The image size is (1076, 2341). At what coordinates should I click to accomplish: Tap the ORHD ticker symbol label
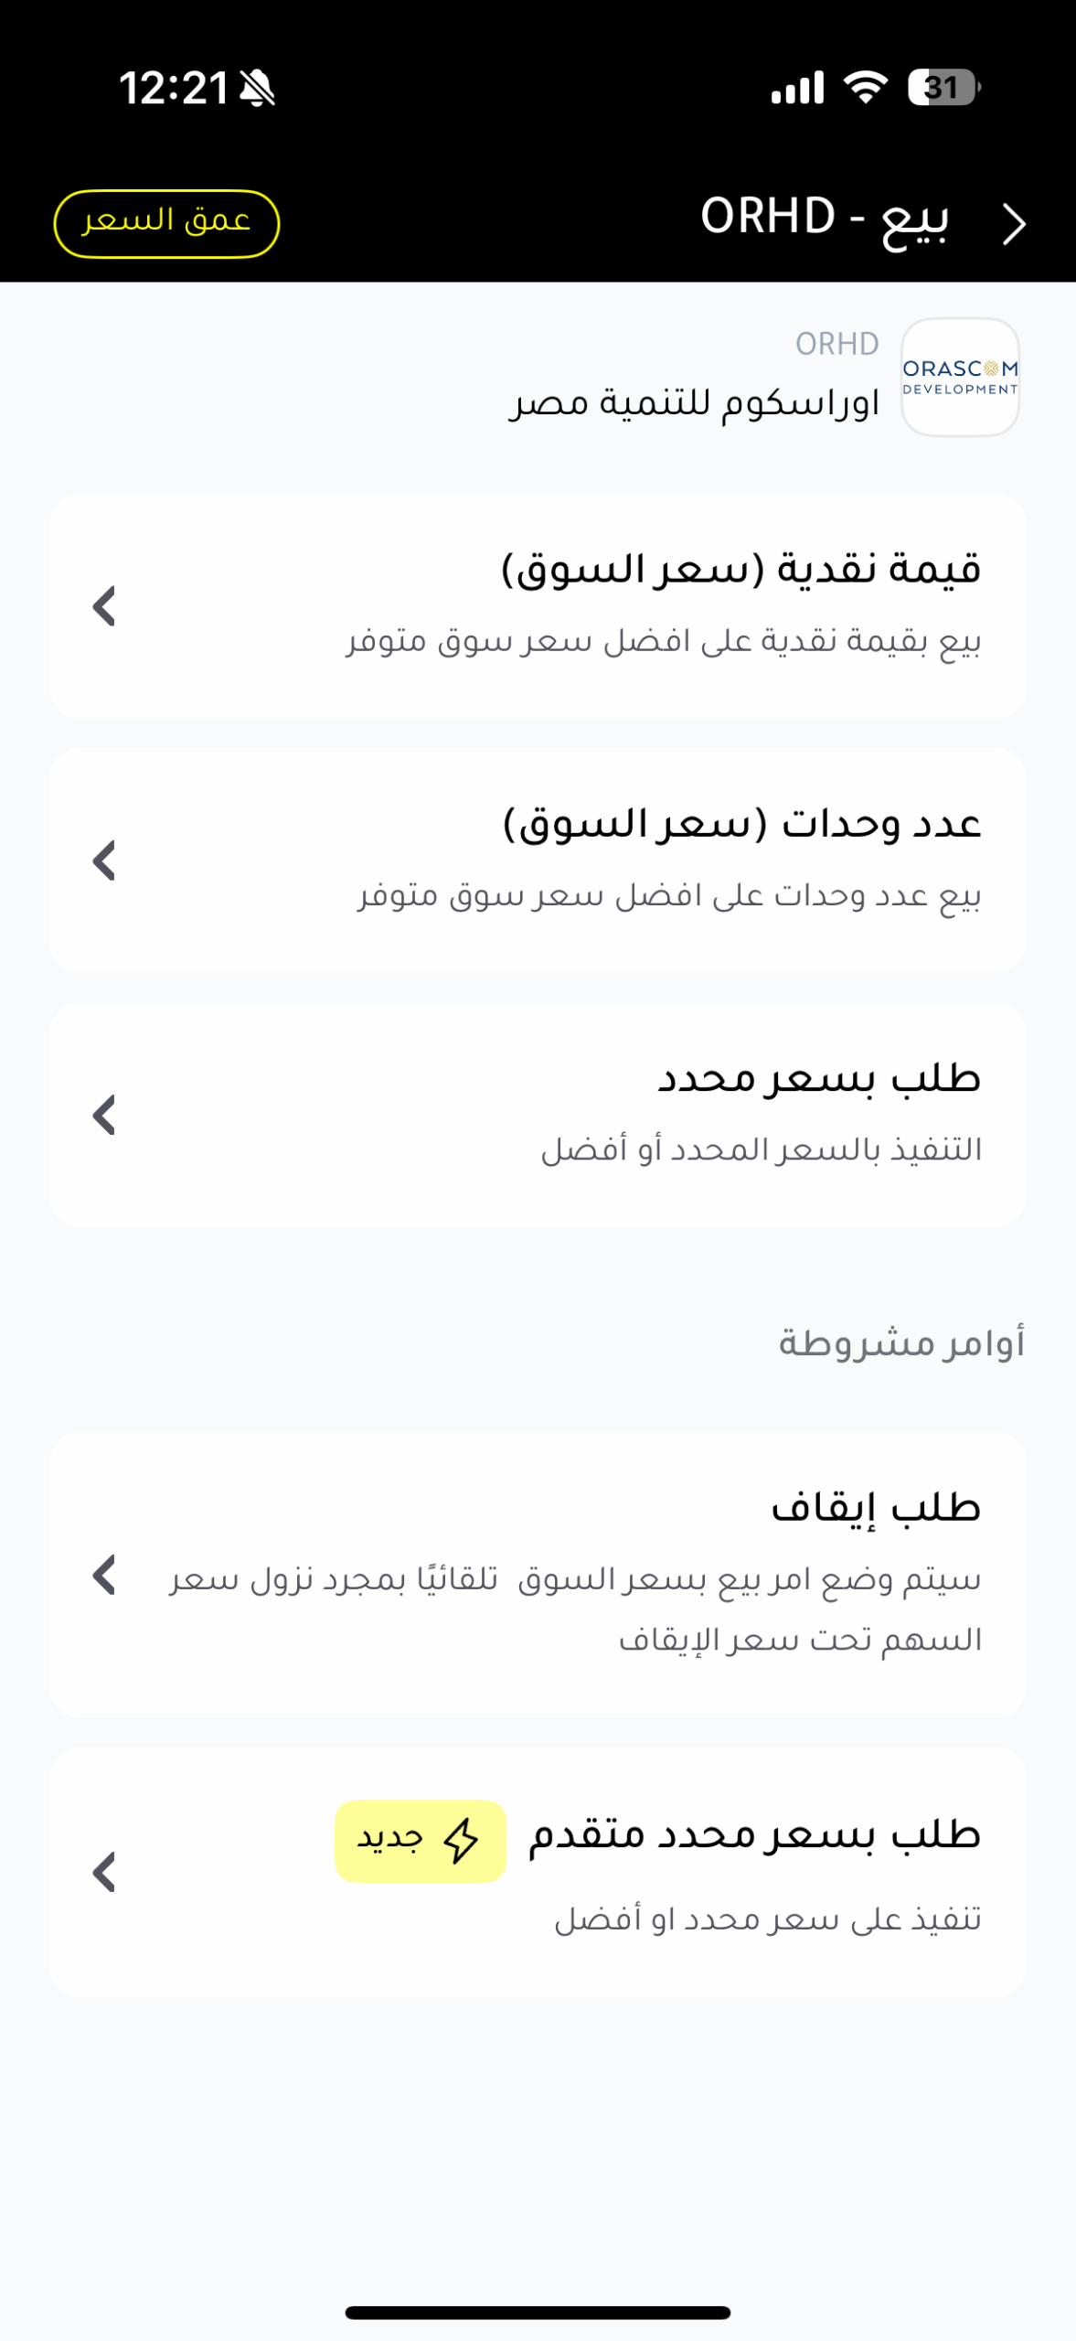[x=836, y=344]
